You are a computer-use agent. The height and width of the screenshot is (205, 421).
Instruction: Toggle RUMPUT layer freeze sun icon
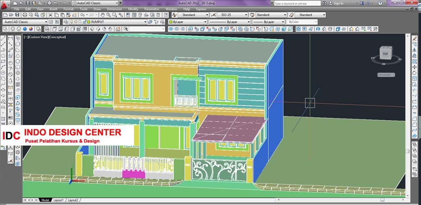click(x=76, y=22)
